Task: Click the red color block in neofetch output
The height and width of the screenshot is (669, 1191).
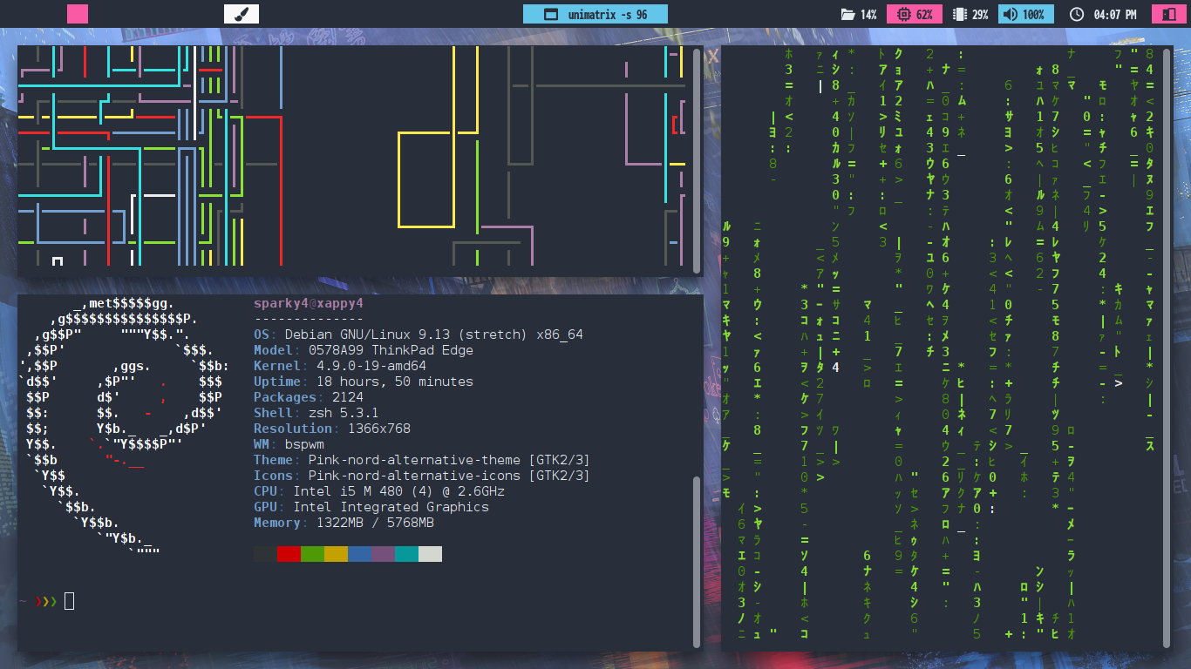Action: [289, 554]
